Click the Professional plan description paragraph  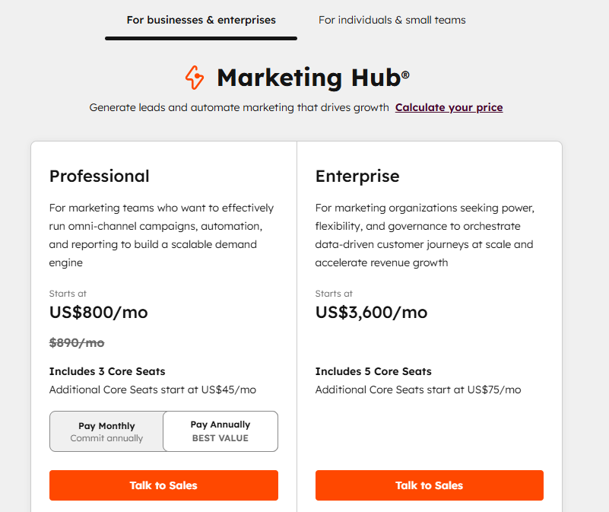[x=161, y=235]
